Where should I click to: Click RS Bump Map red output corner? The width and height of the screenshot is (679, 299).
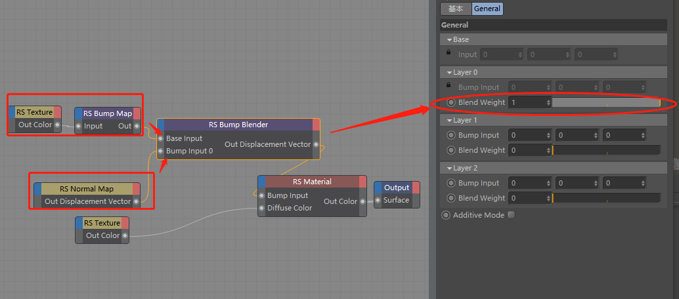(x=137, y=114)
